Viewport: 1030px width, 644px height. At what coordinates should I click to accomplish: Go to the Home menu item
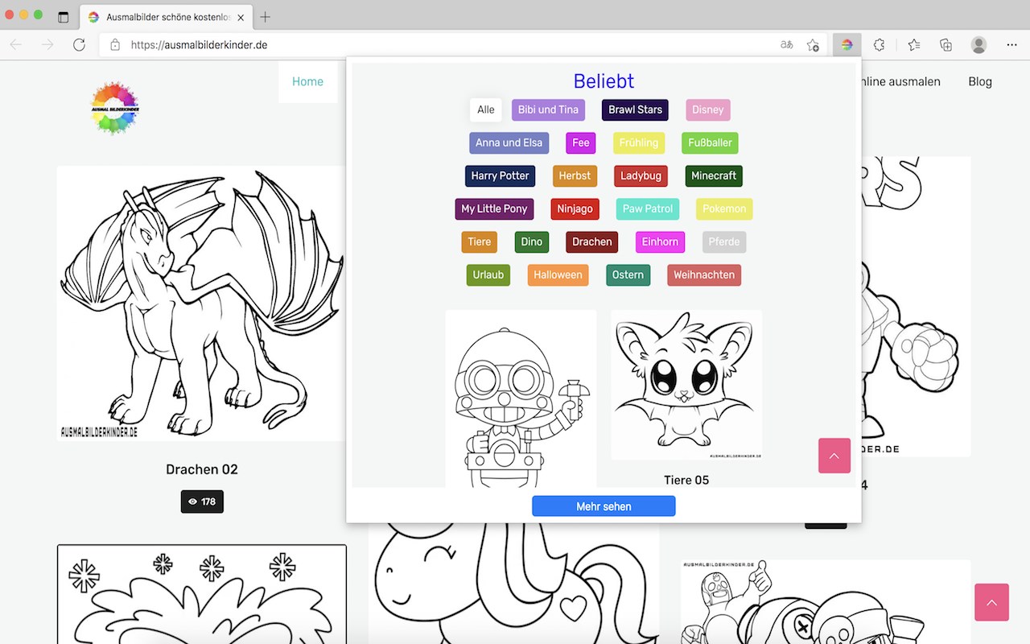click(307, 81)
